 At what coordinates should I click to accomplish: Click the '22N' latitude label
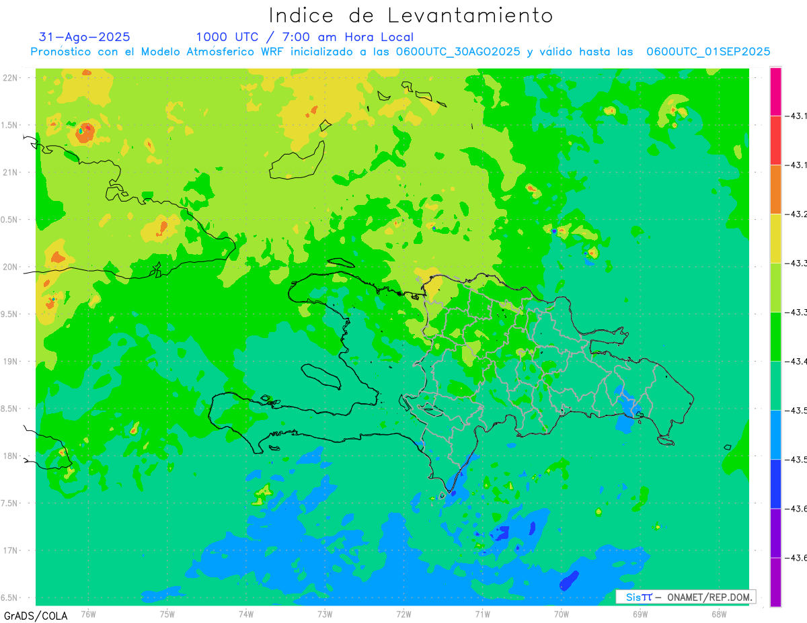(11, 78)
